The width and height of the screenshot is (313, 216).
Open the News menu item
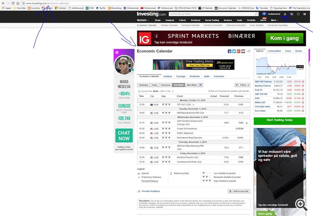pyautogui.click(x=158, y=20)
